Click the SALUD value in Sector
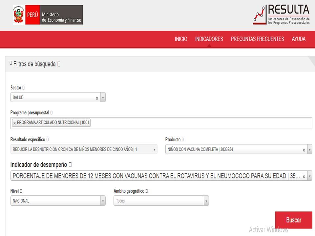Image resolution: width=315 pixels, height=236 pixels. point(18,98)
